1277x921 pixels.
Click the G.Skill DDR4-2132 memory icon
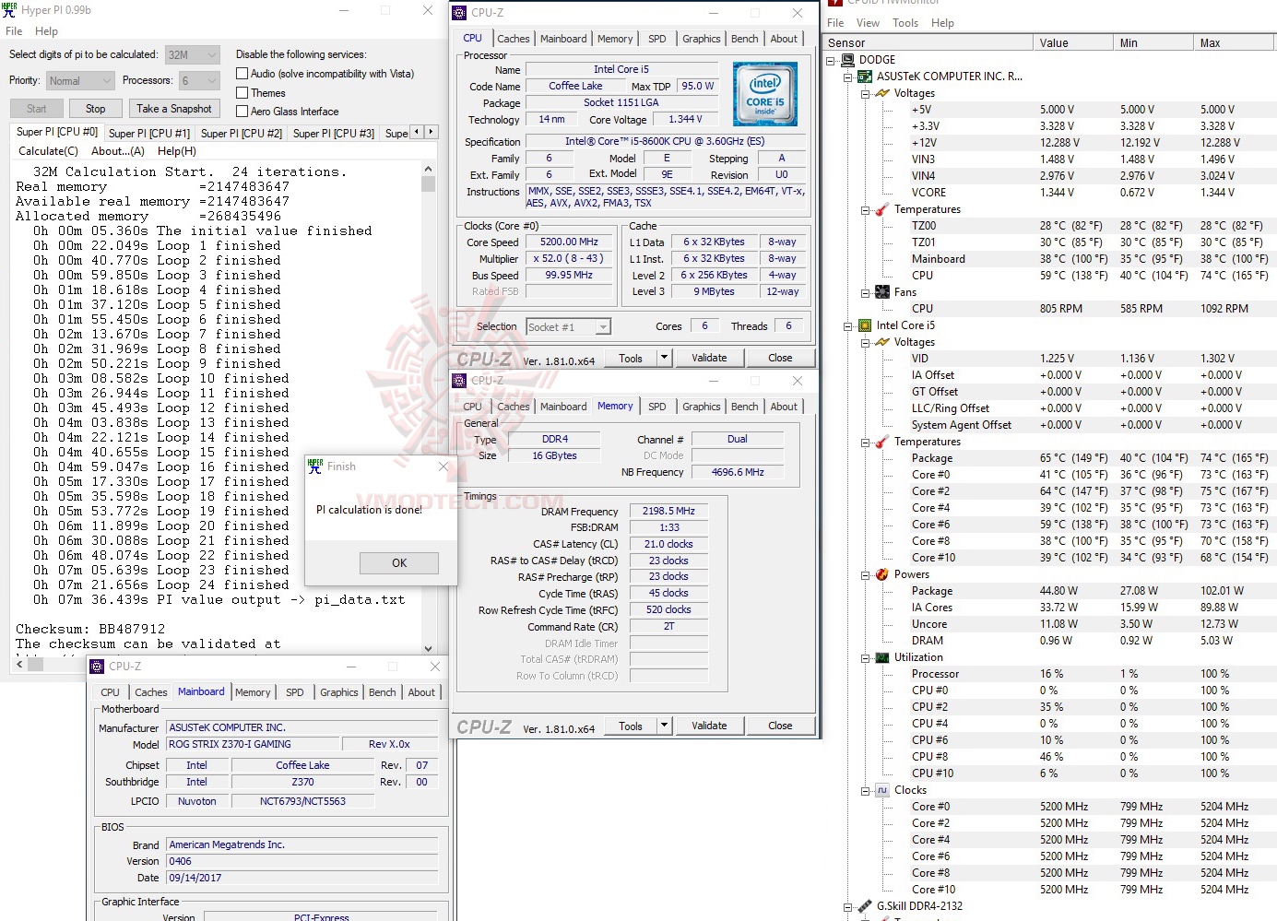pos(865,906)
